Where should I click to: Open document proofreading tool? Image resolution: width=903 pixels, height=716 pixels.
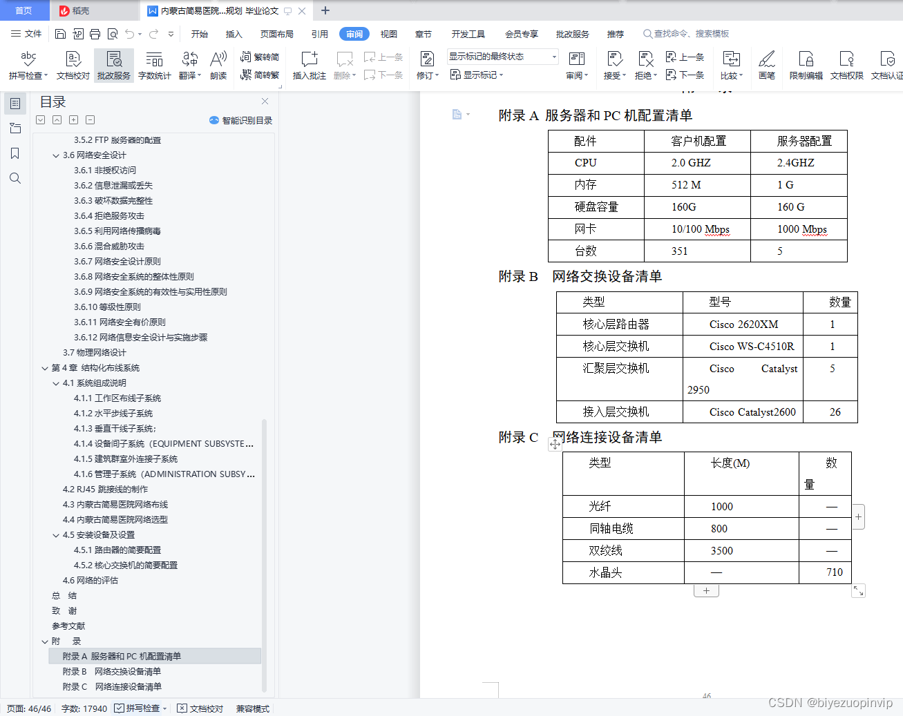[73, 65]
